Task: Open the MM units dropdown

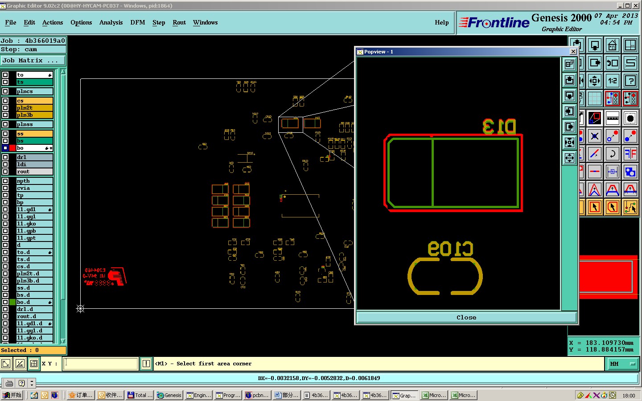Action: pos(622,364)
